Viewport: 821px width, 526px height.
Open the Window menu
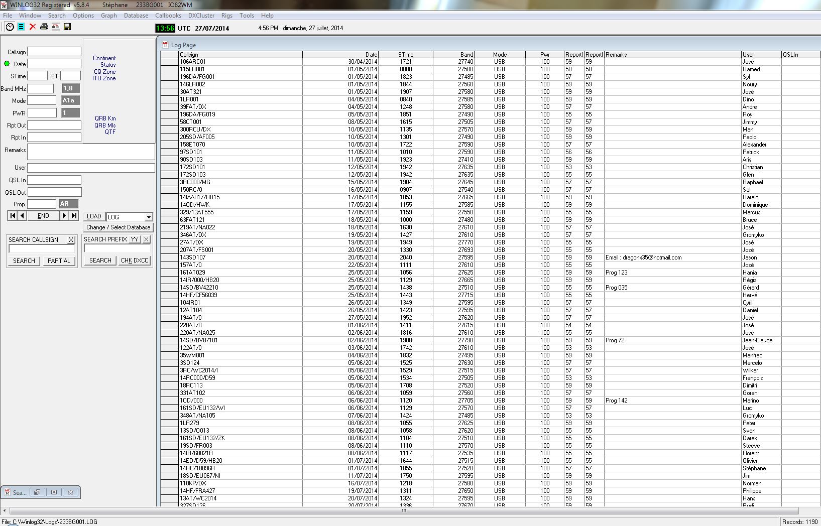[x=30, y=16]
